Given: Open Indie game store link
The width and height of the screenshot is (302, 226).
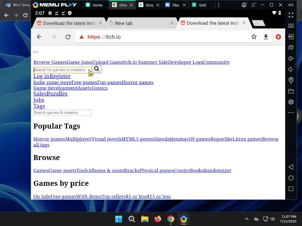Looking at the screenshot, I should 52,82.
